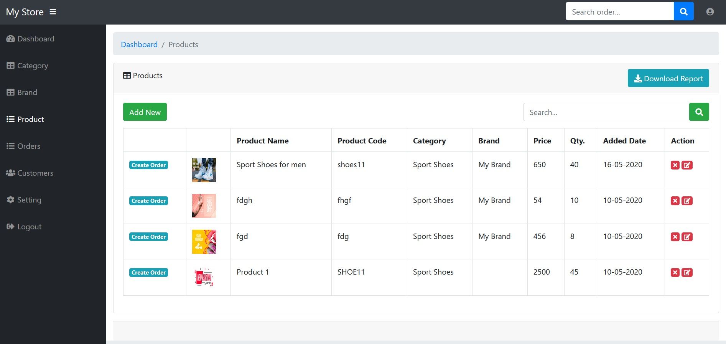
Task: Click the blue order search icon button
Action: click(683, 12)
